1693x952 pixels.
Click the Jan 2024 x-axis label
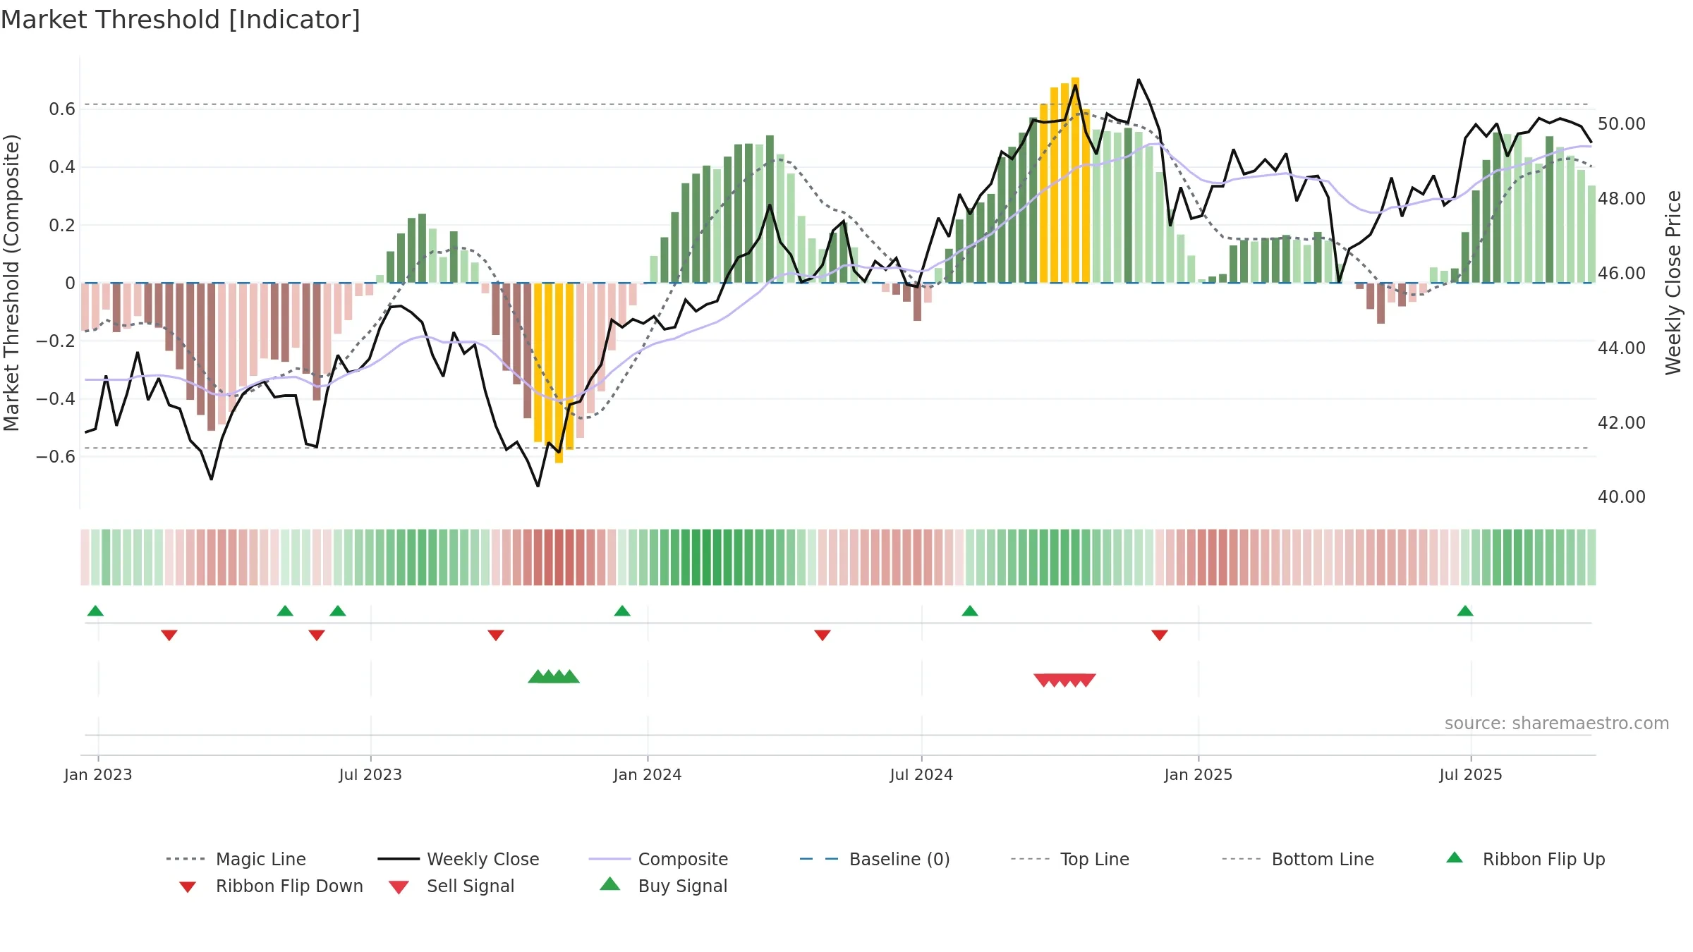[x=648, y=775]
